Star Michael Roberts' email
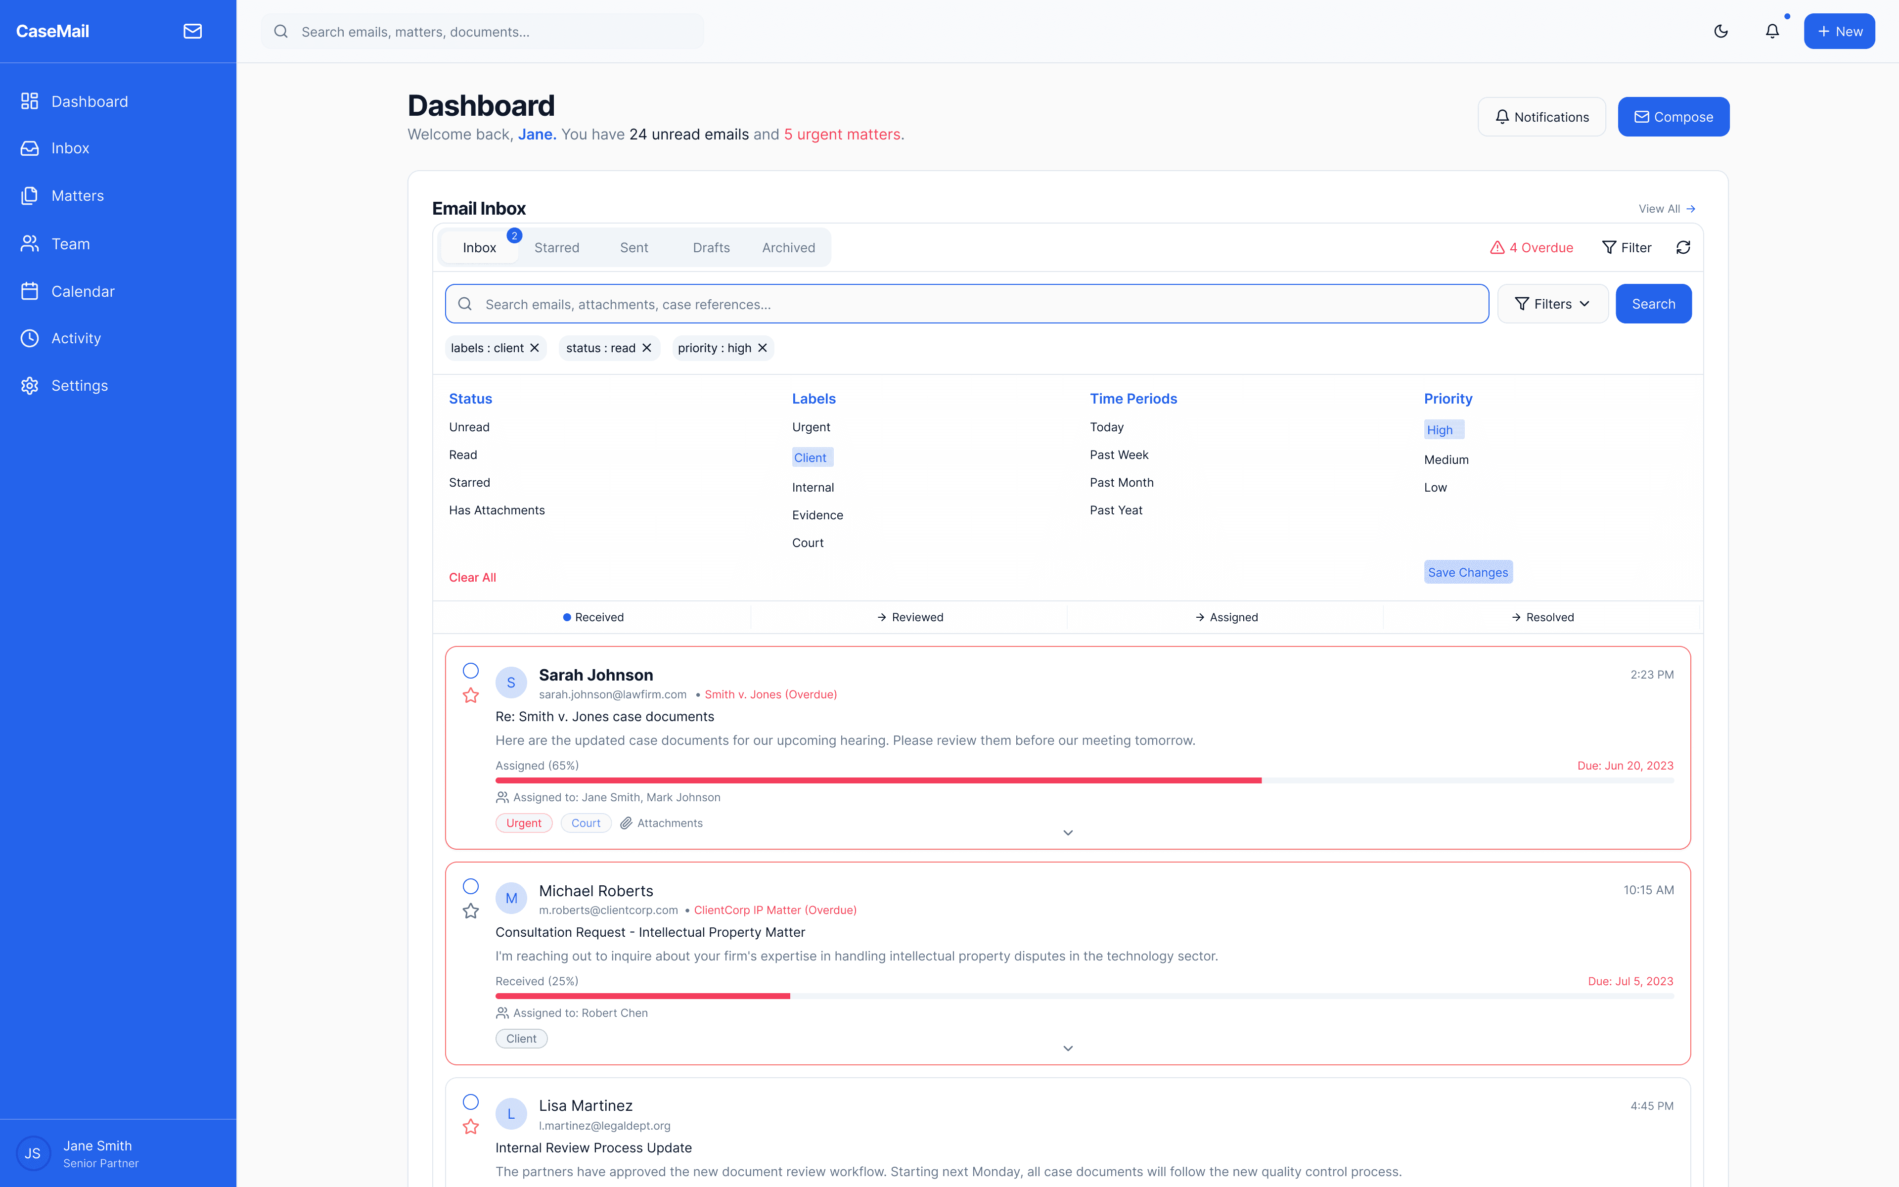Screen dimensions: 1899x1187 point(471,912)
